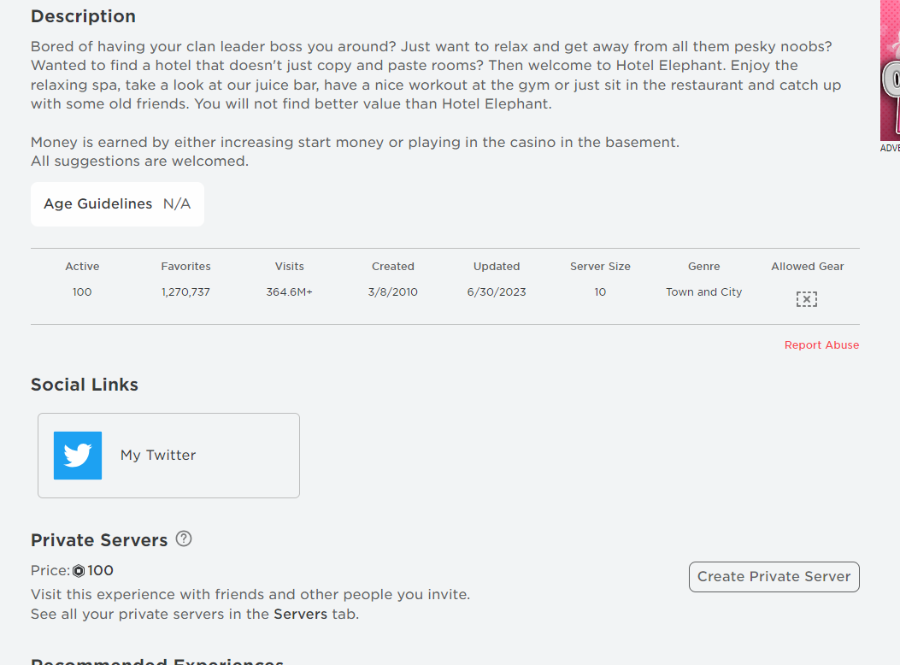Click the Allowed Gear crossed-out icon
The image size is (900, 665).
pyautogui.click(x=807, y=299)
